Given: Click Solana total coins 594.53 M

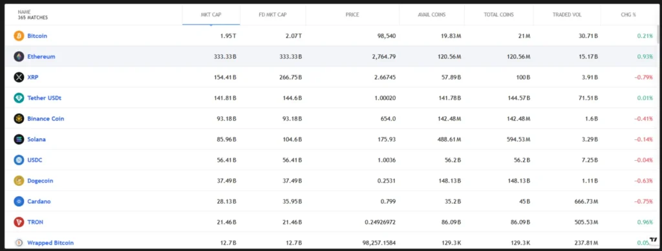Looking at the screenshot, I should point(518,139).
